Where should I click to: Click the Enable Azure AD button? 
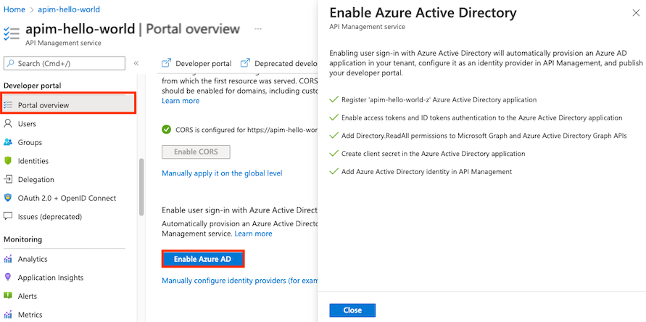pos(202,259)
